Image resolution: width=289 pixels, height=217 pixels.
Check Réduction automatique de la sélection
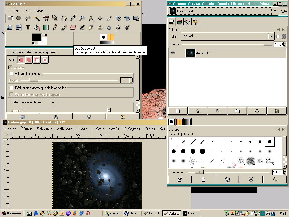pyautogui.click(x=11, y=88)
